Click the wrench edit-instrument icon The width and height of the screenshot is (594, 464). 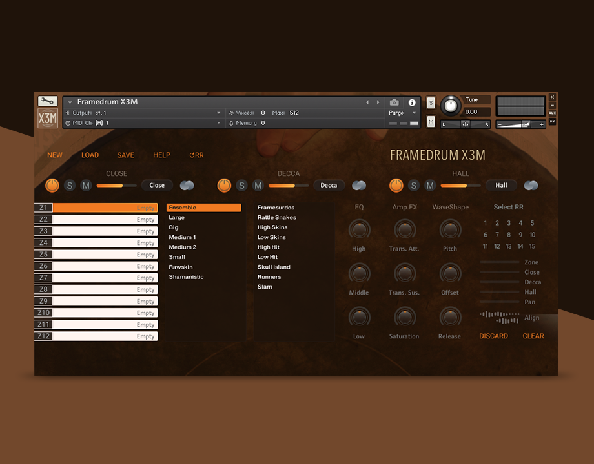[x=48, y=101]
